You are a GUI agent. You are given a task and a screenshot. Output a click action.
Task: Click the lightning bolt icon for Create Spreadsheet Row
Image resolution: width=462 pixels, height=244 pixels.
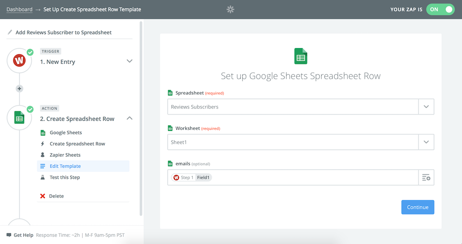point(43,144)
